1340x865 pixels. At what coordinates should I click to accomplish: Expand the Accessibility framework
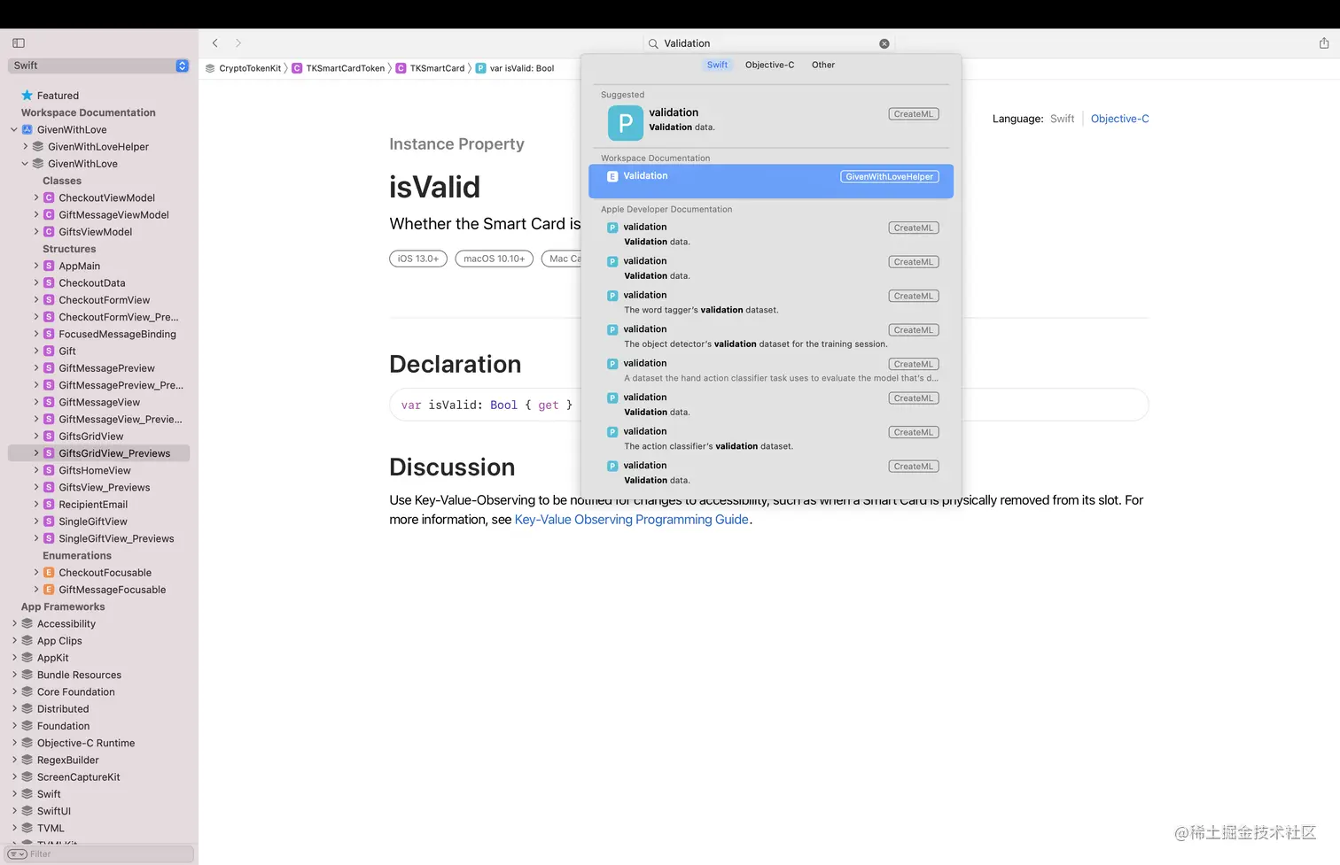pyautogui.click(x=14, y=624)
